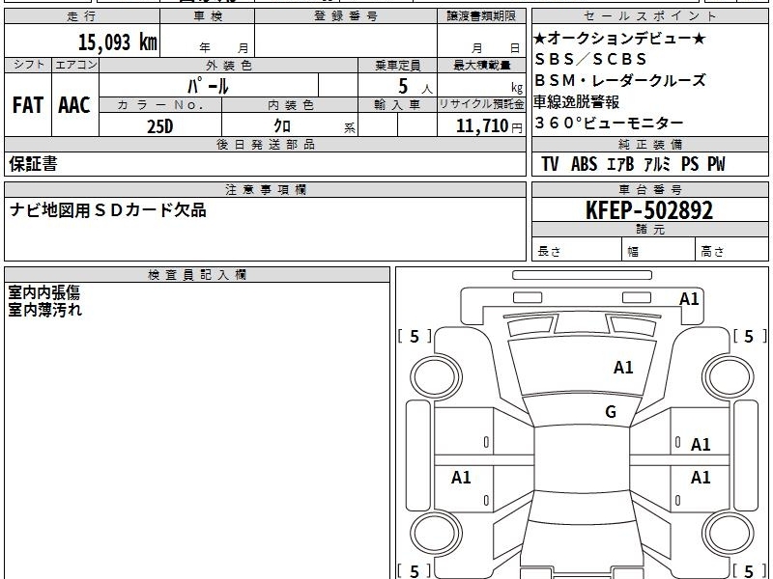The height and width of the screenshot is (579, 773).
Task: Select the 内装色 header
Action: pyautogui.click(x=291, y=105)
